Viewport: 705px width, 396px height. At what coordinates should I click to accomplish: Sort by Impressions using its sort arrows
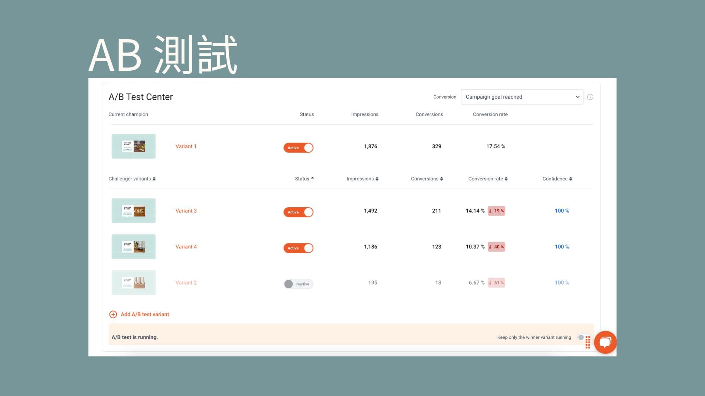(376, 179)
